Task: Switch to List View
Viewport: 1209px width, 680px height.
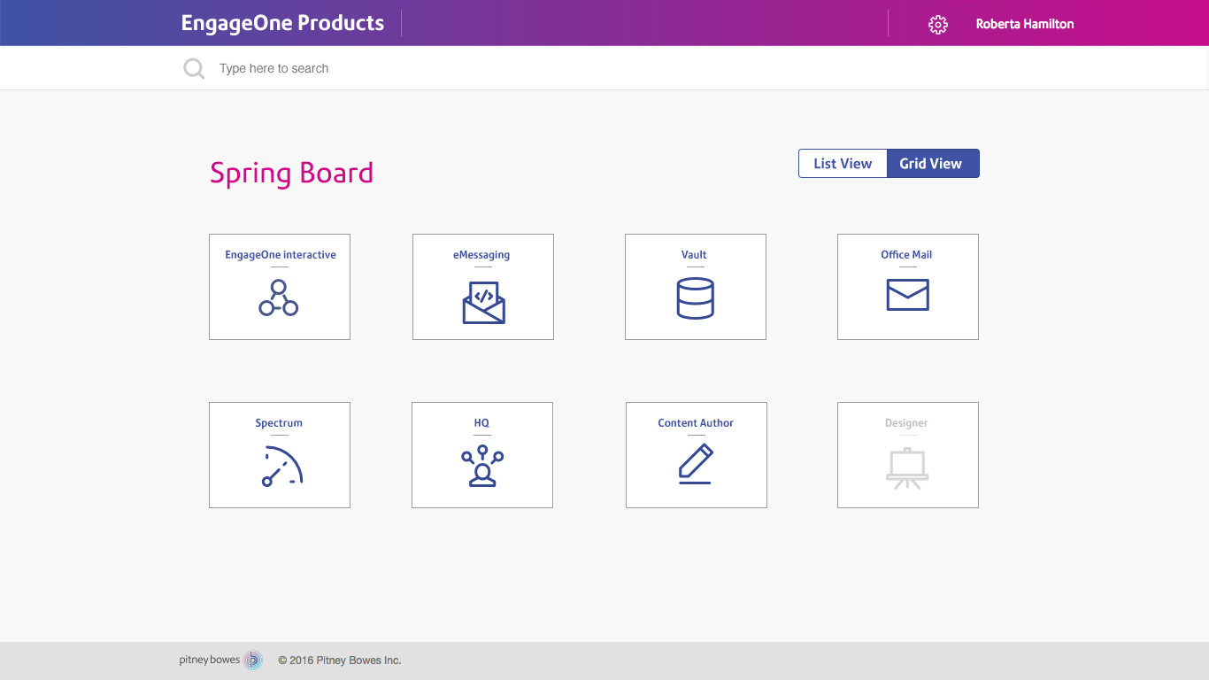Action: [843, 164]
